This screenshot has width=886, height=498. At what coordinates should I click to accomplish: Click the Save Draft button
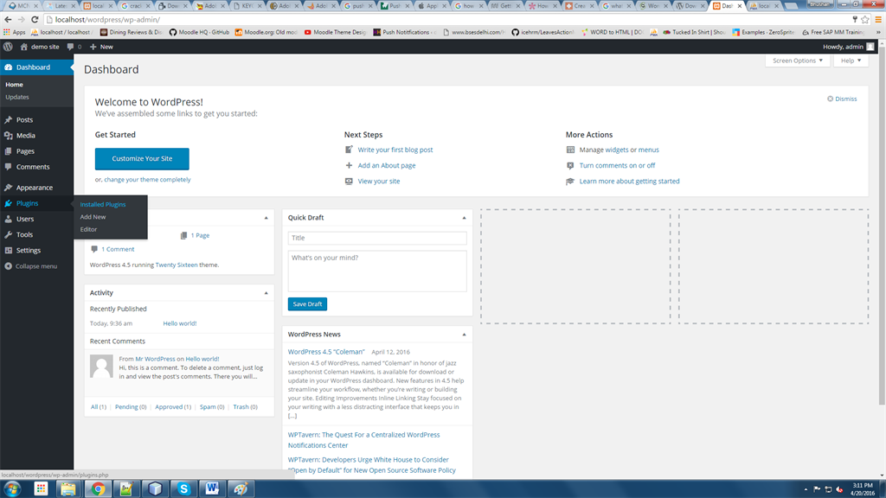(x=307, y=303)
